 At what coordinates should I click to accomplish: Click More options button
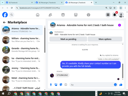tap(105, 39)
